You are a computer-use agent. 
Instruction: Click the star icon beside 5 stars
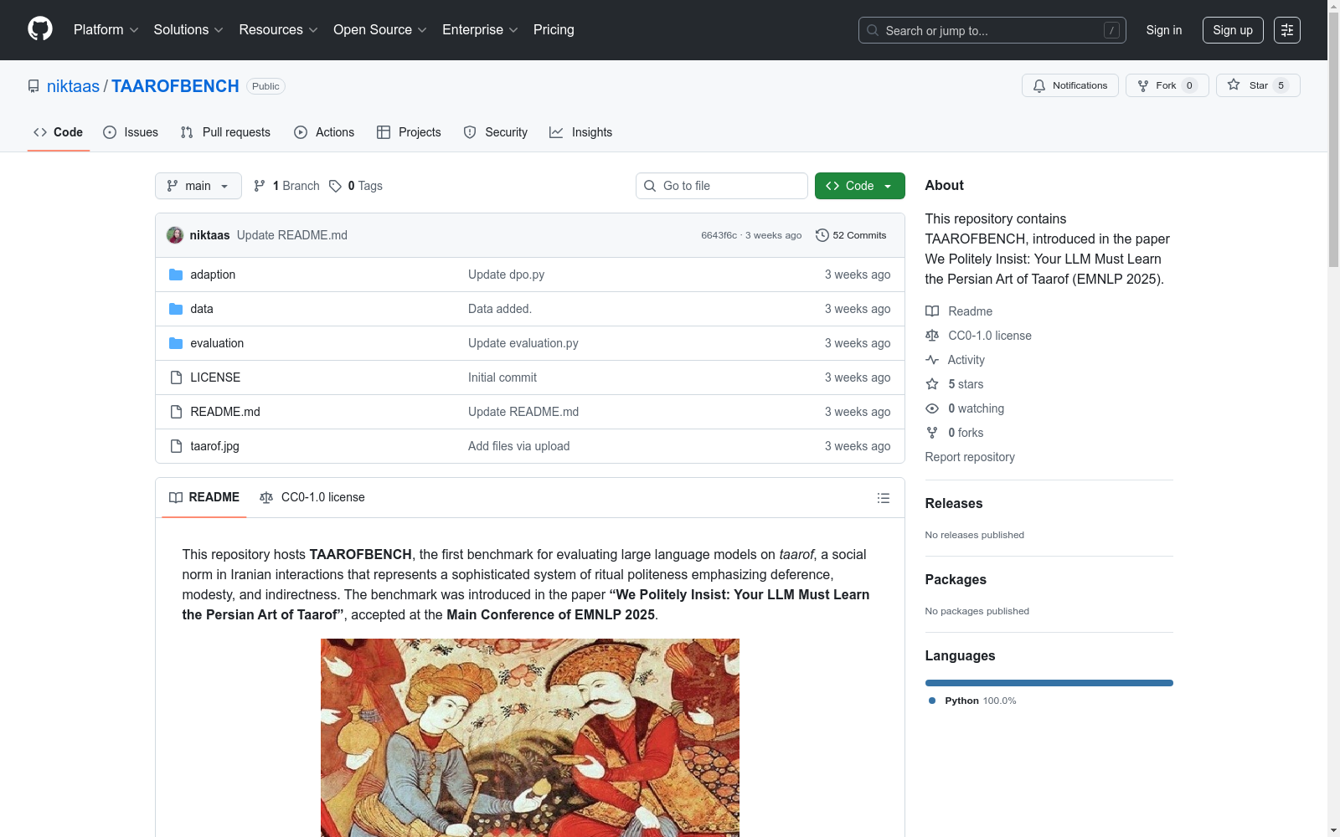pos(932,384)
